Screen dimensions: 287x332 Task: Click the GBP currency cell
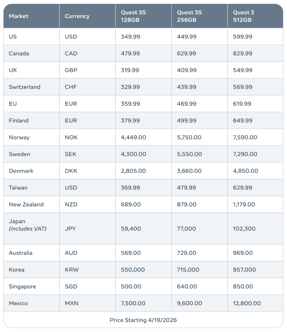tap(71, 70)
